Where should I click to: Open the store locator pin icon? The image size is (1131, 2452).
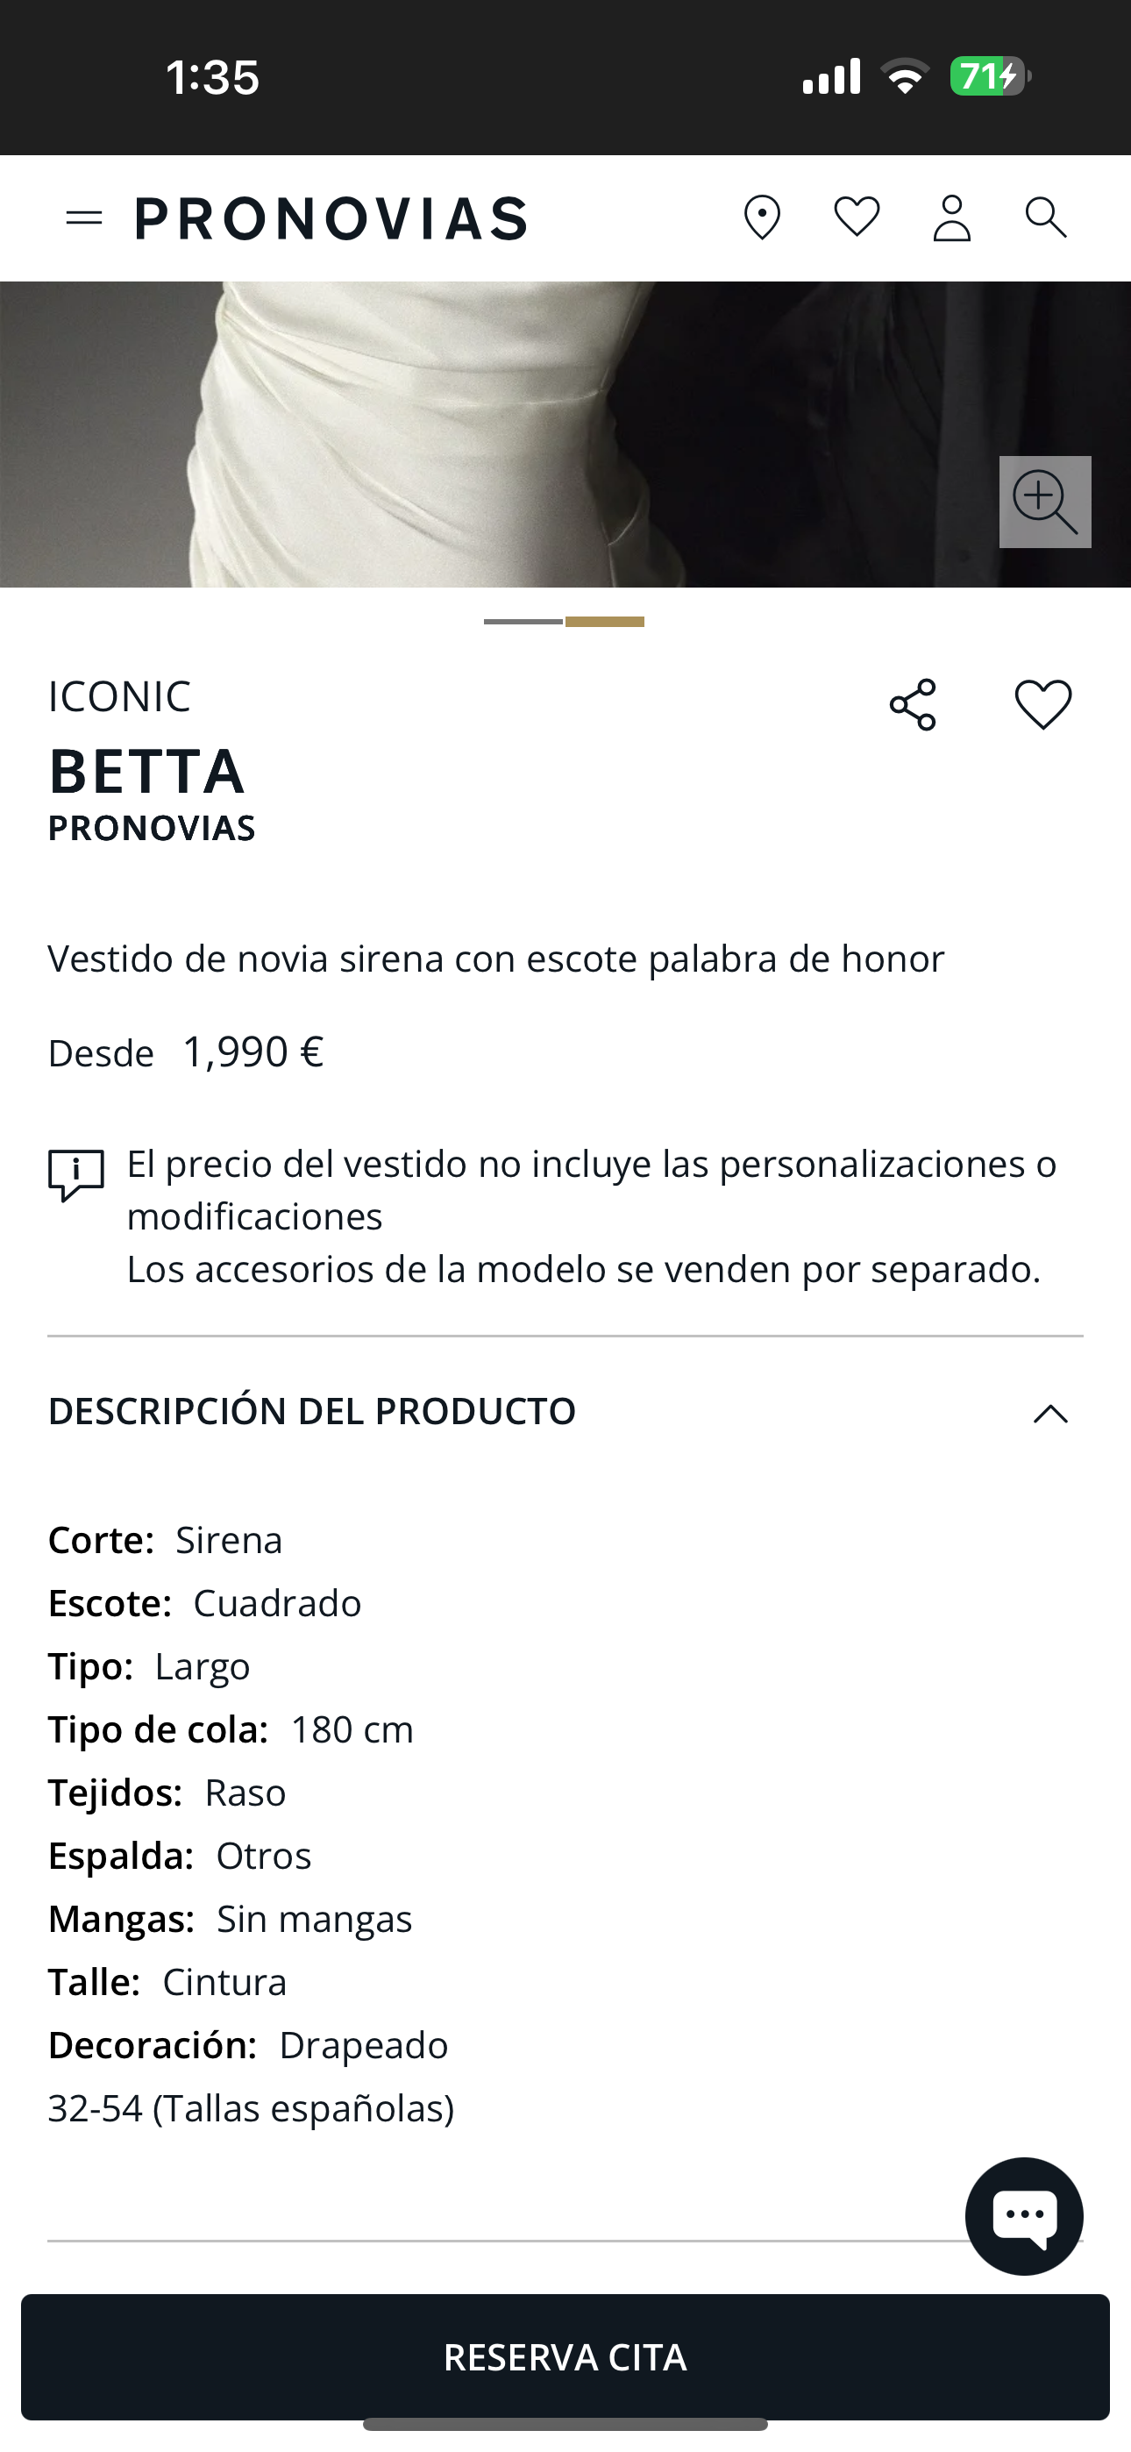click(762, 218)
